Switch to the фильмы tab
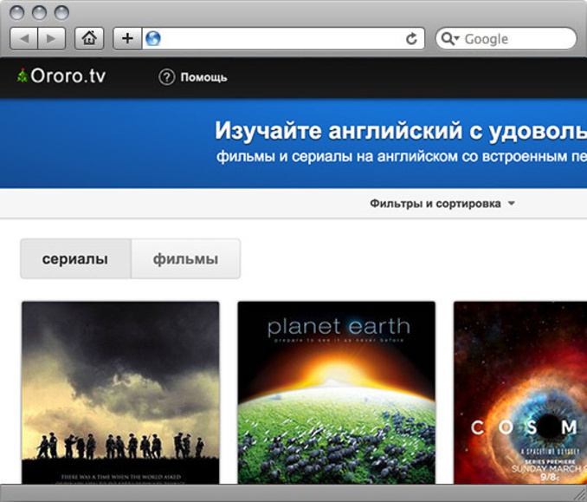 pos(185,259)
